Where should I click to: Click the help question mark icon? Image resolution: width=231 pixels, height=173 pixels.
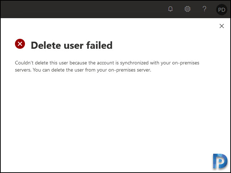[204, 9]
